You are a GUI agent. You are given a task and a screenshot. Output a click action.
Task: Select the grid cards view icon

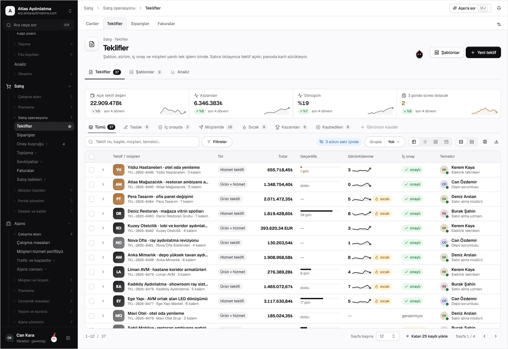coord(436,142)
